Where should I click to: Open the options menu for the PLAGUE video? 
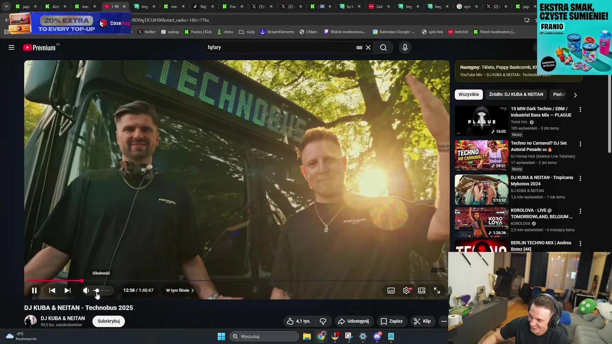tap(580, 109)
